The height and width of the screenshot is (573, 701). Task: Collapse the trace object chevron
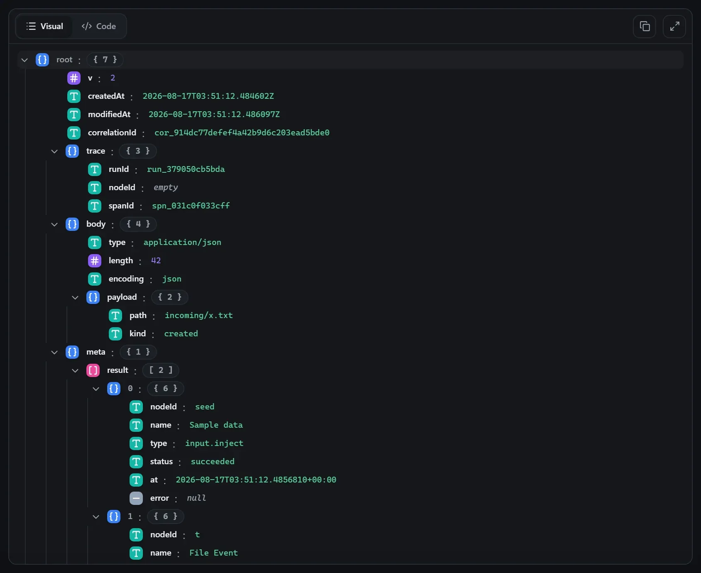54,151
